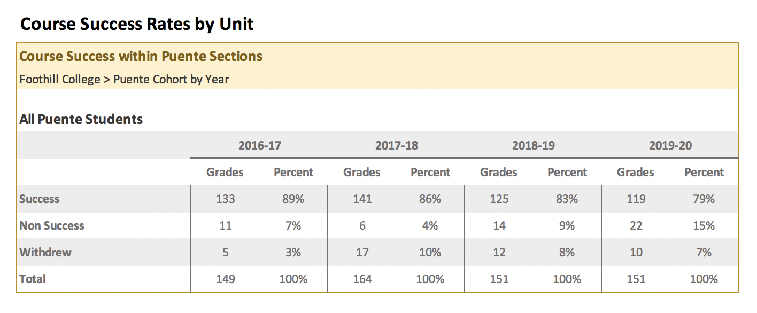Click the 2016-17 column header
757x313 pixels.
click(259, 145)
